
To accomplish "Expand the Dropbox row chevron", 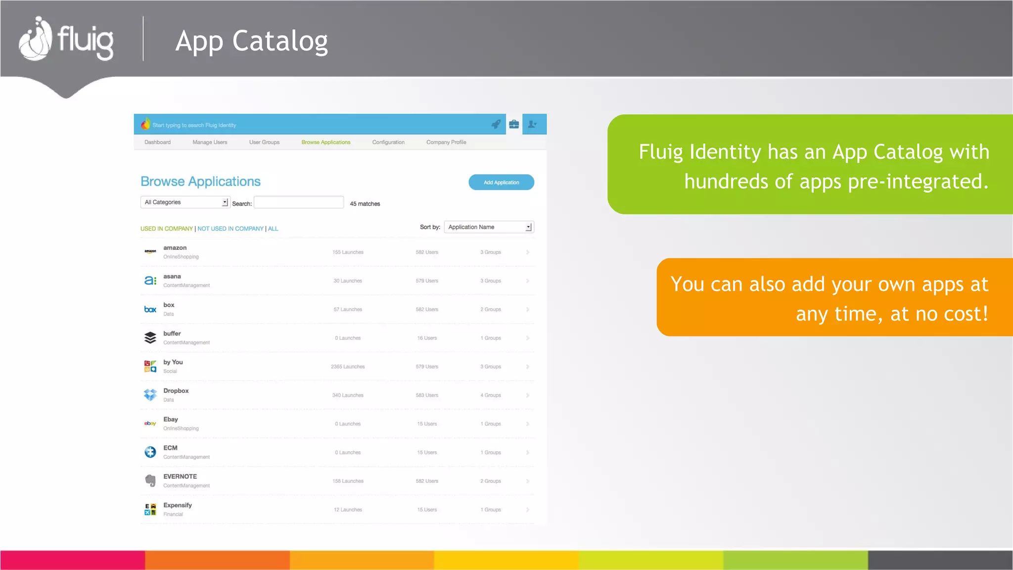I will (528, 395).
